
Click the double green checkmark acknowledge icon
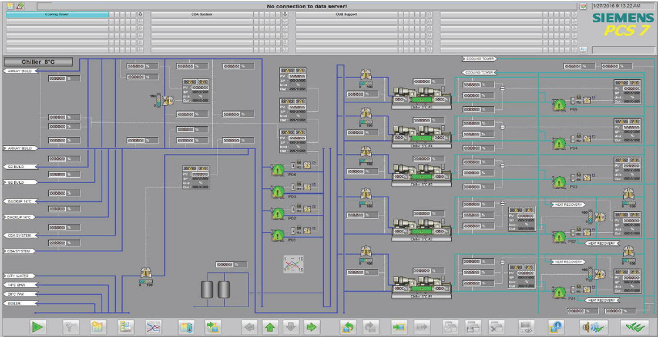point(635,326)
